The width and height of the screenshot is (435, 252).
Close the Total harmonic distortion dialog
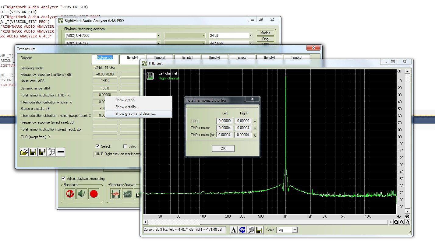click(x=252, y=99)
